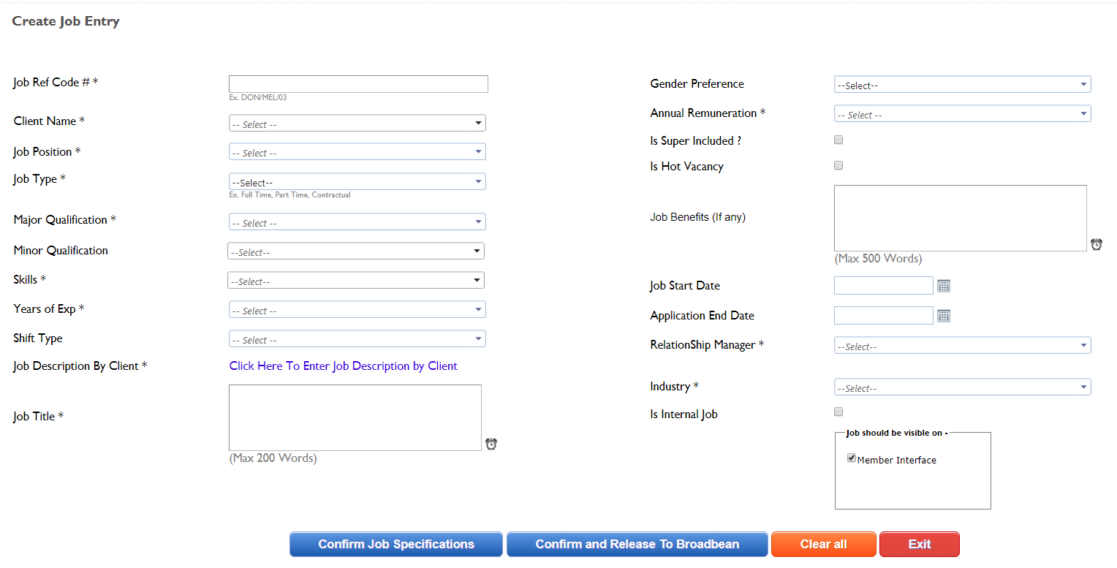Choose a Major Qualification from dropdown
The image size is (1117, 568).
coord(357,222)
